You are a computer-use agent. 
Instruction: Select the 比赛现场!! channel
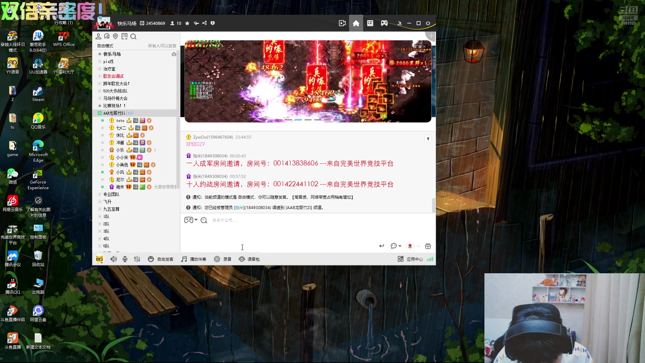(114, 106)
